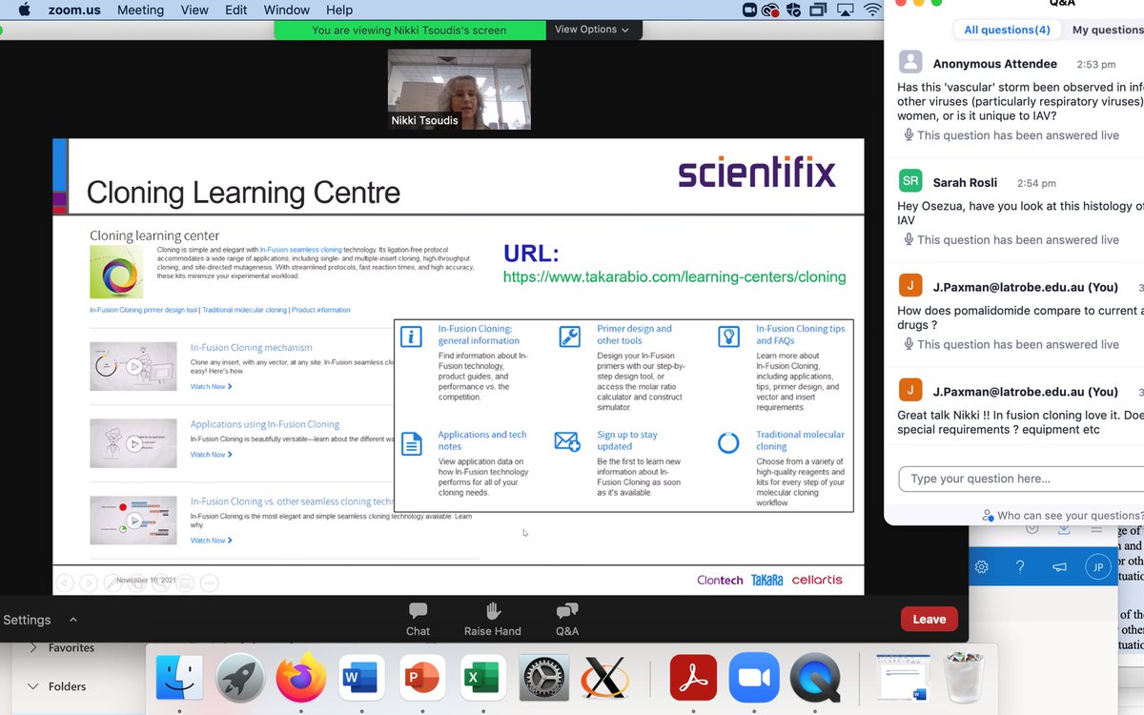Click In-Fusion Cloning primer design tool link
1144x715 pixels.
(x=143, y=310)
